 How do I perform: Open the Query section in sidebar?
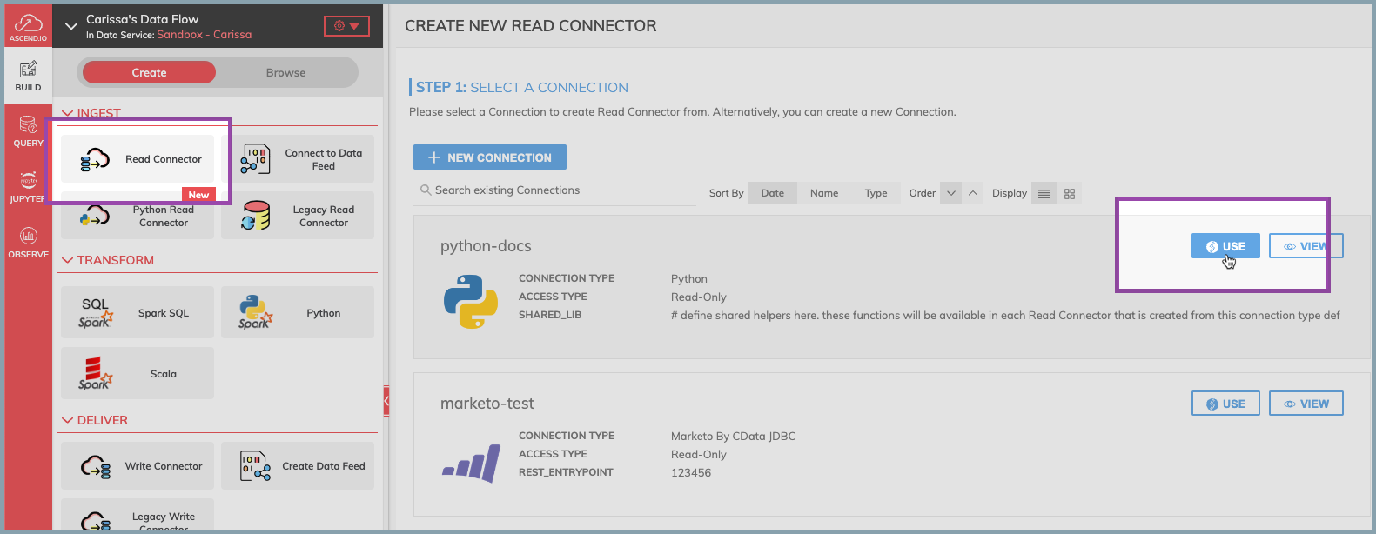[x=28, y=131]
